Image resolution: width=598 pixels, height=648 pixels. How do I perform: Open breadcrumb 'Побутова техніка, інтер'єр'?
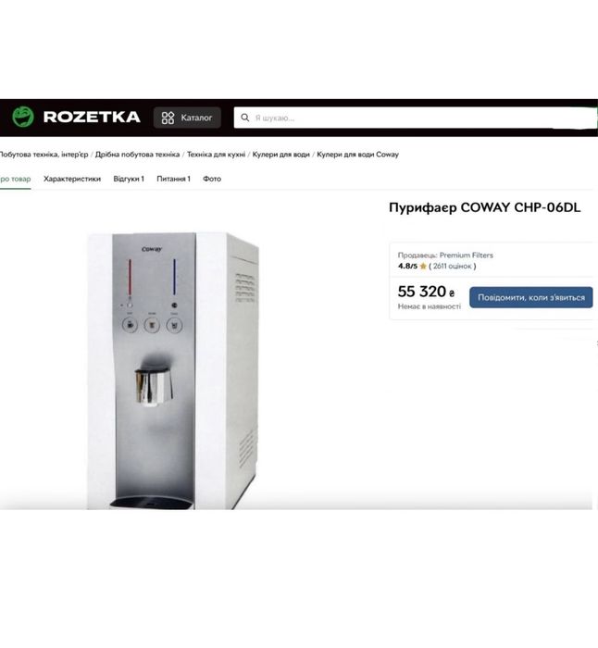44,155
